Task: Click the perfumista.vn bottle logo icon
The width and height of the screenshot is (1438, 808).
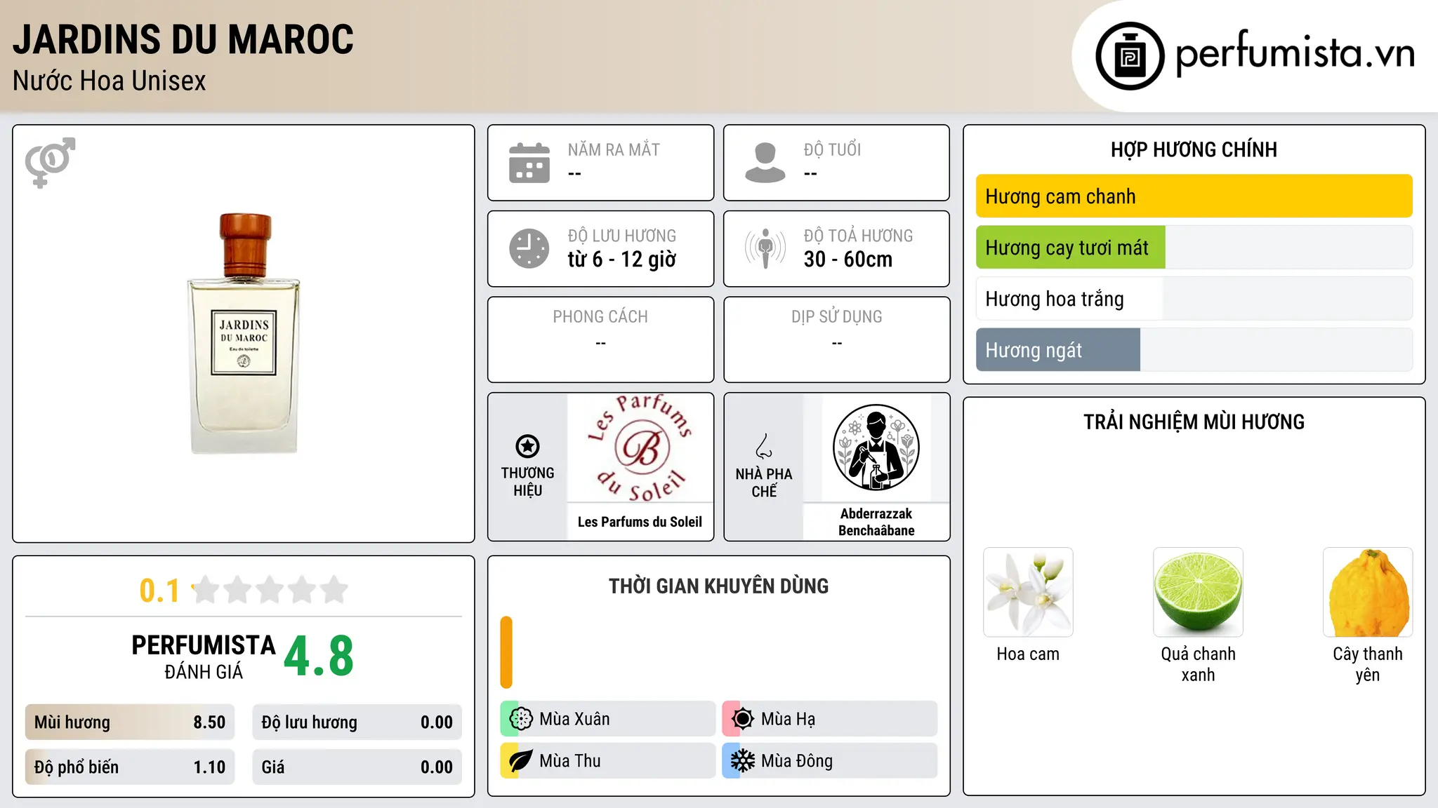Action: tap(1130, 56)
